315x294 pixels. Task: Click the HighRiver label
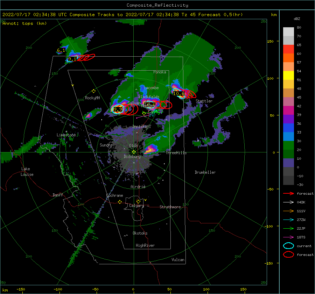145,245
